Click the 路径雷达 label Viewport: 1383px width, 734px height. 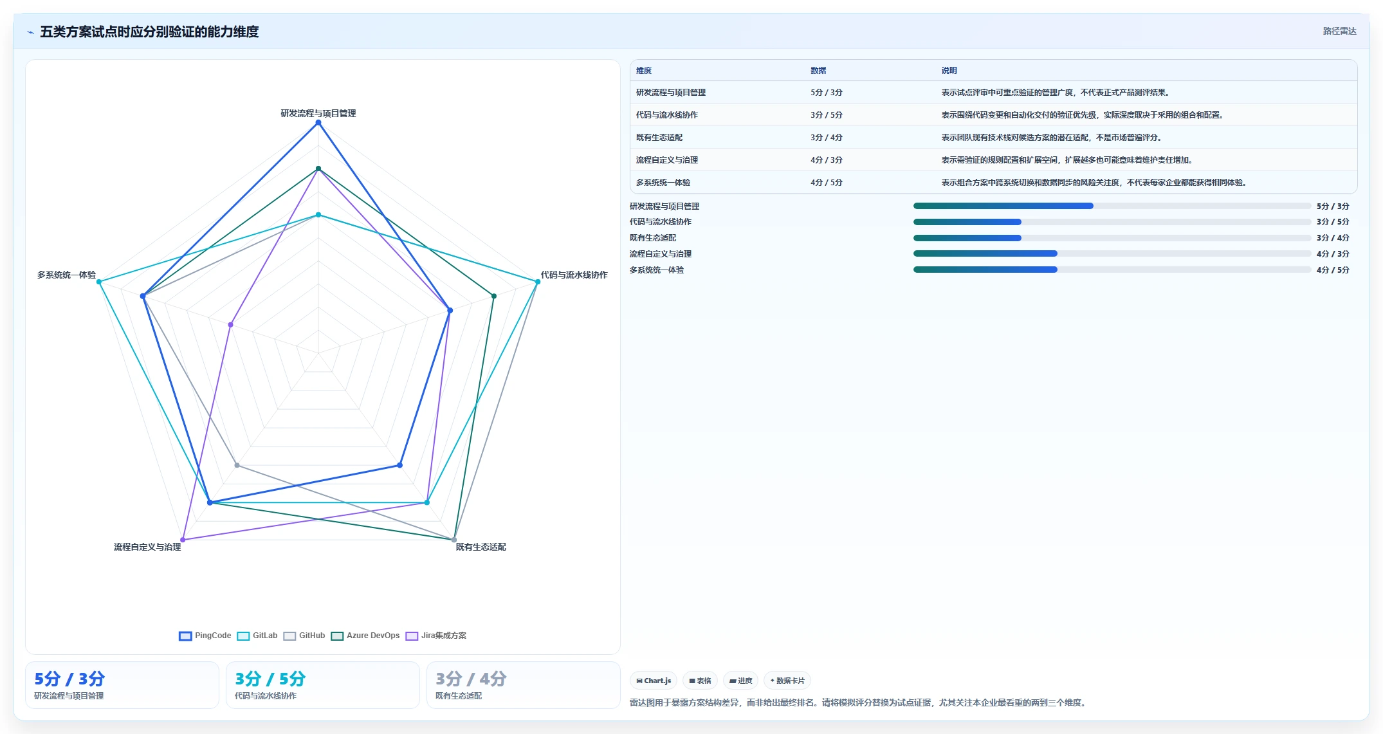(x=1339, y=31)
